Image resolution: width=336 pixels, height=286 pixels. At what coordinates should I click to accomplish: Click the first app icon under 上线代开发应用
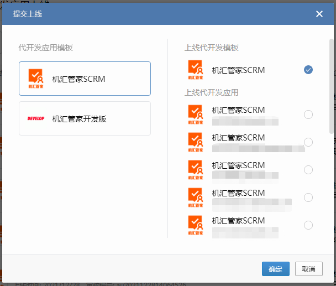(196, 115)
